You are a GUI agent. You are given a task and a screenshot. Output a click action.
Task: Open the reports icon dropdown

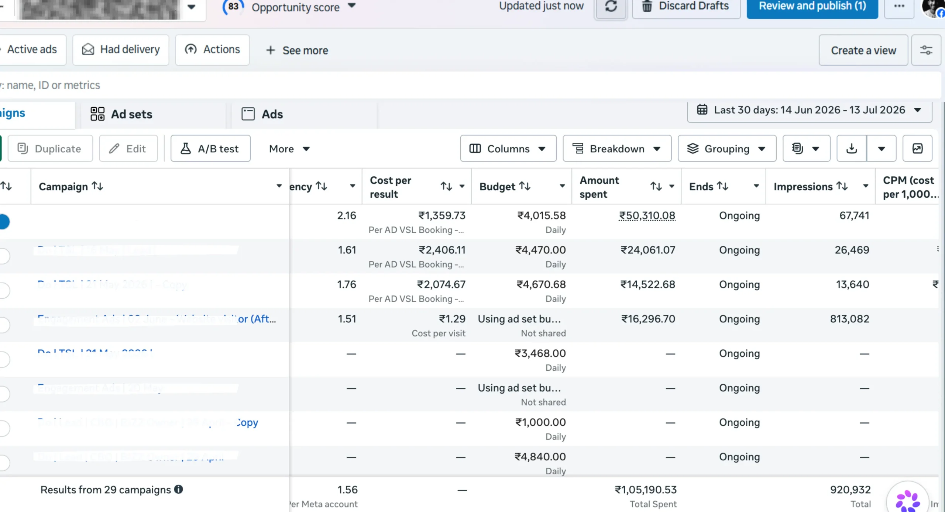[x=806, y=149]
